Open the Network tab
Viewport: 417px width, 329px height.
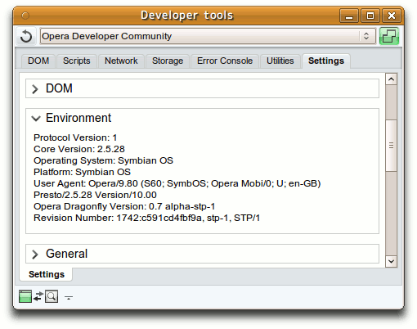point(121,61)
